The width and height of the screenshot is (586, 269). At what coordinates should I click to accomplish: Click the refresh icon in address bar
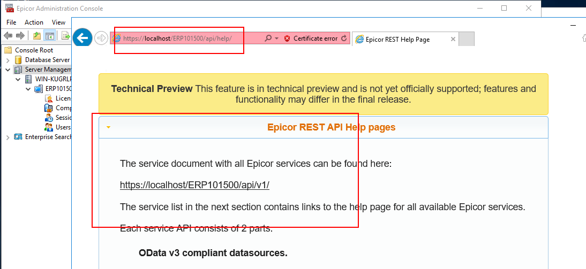pyautogui.click(x=344, y=39)
